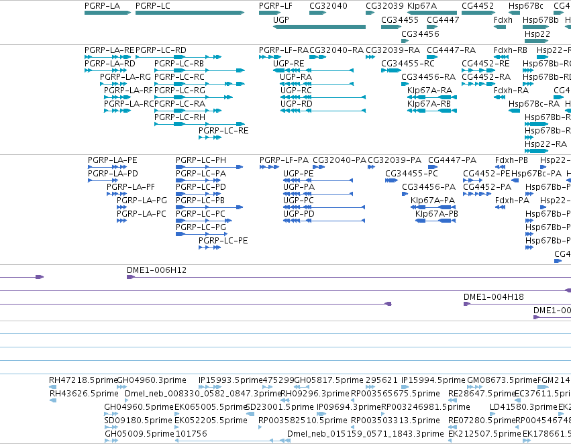
Task: Select EST GH04960.3prime label
Action: pyautogui.click(x=152, y=380)
